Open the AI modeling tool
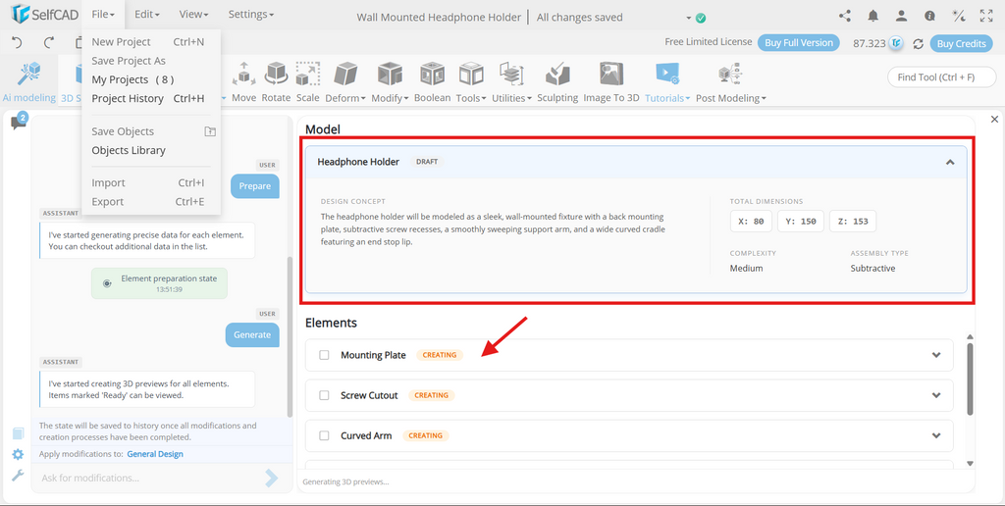 (28, 82)
